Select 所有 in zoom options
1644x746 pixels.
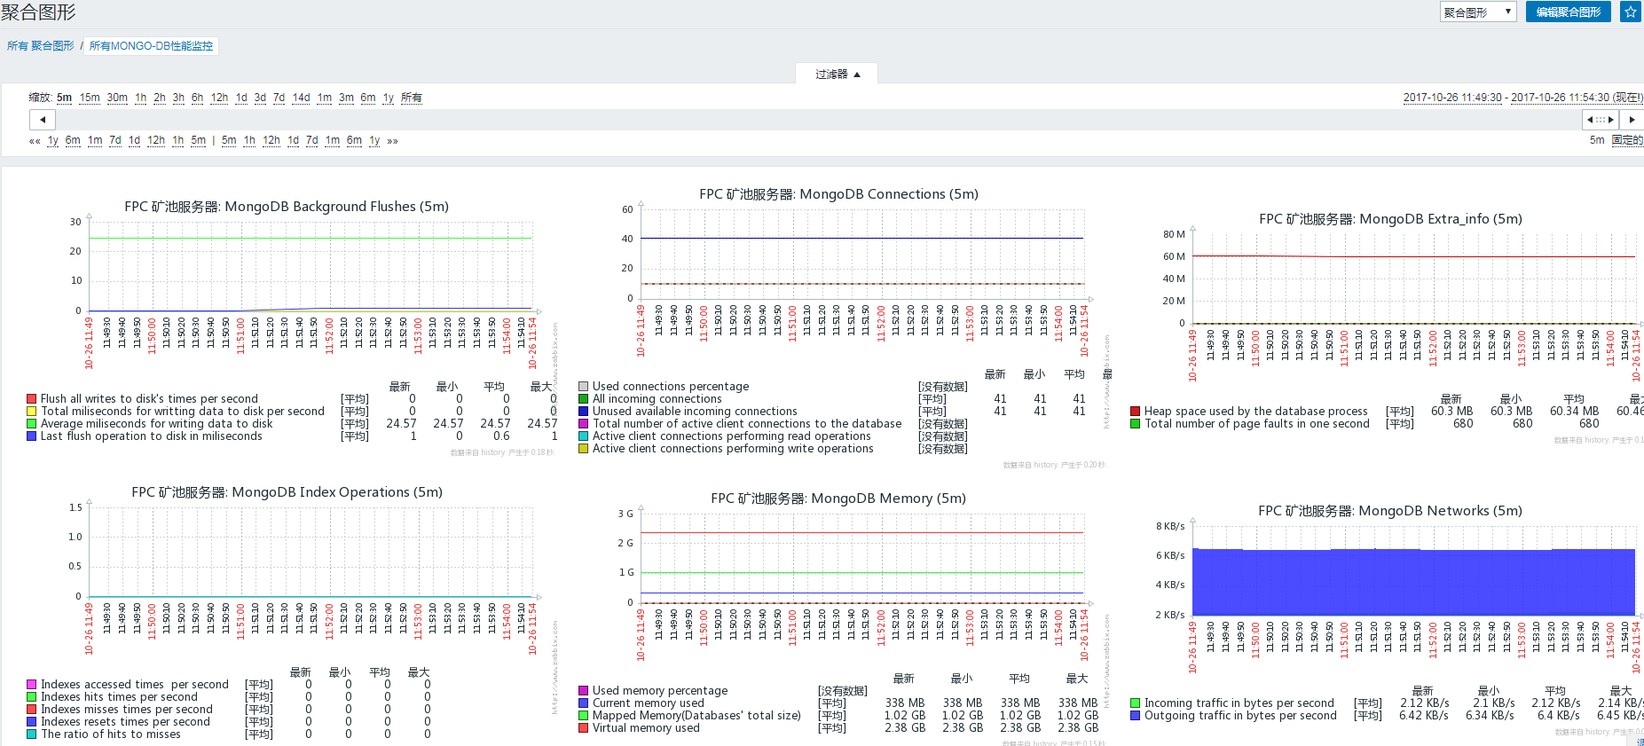(x=412, y=98)
